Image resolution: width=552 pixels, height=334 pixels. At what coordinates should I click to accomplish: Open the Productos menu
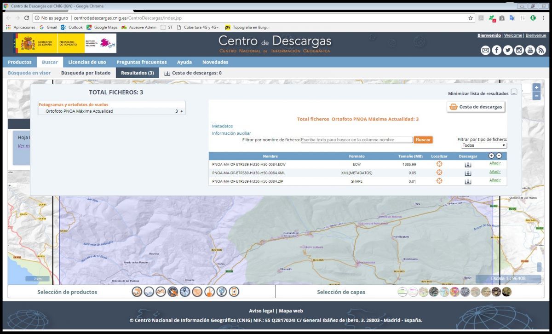[x=20, y=62]
